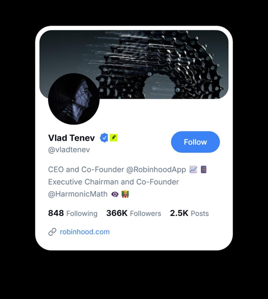268x299 pixels.
Task: Click the Vlad Tenev display name
Action: point(72,138)
